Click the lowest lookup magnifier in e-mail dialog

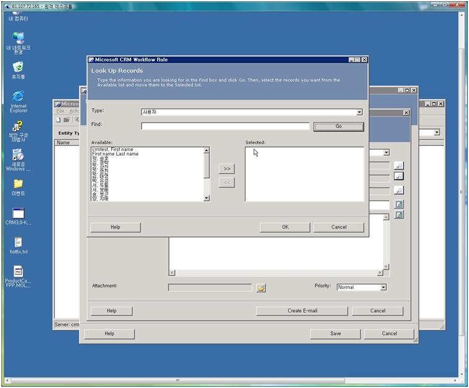coord(399,190)
